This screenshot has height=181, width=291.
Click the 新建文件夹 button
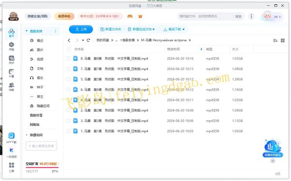click(111, 29)
